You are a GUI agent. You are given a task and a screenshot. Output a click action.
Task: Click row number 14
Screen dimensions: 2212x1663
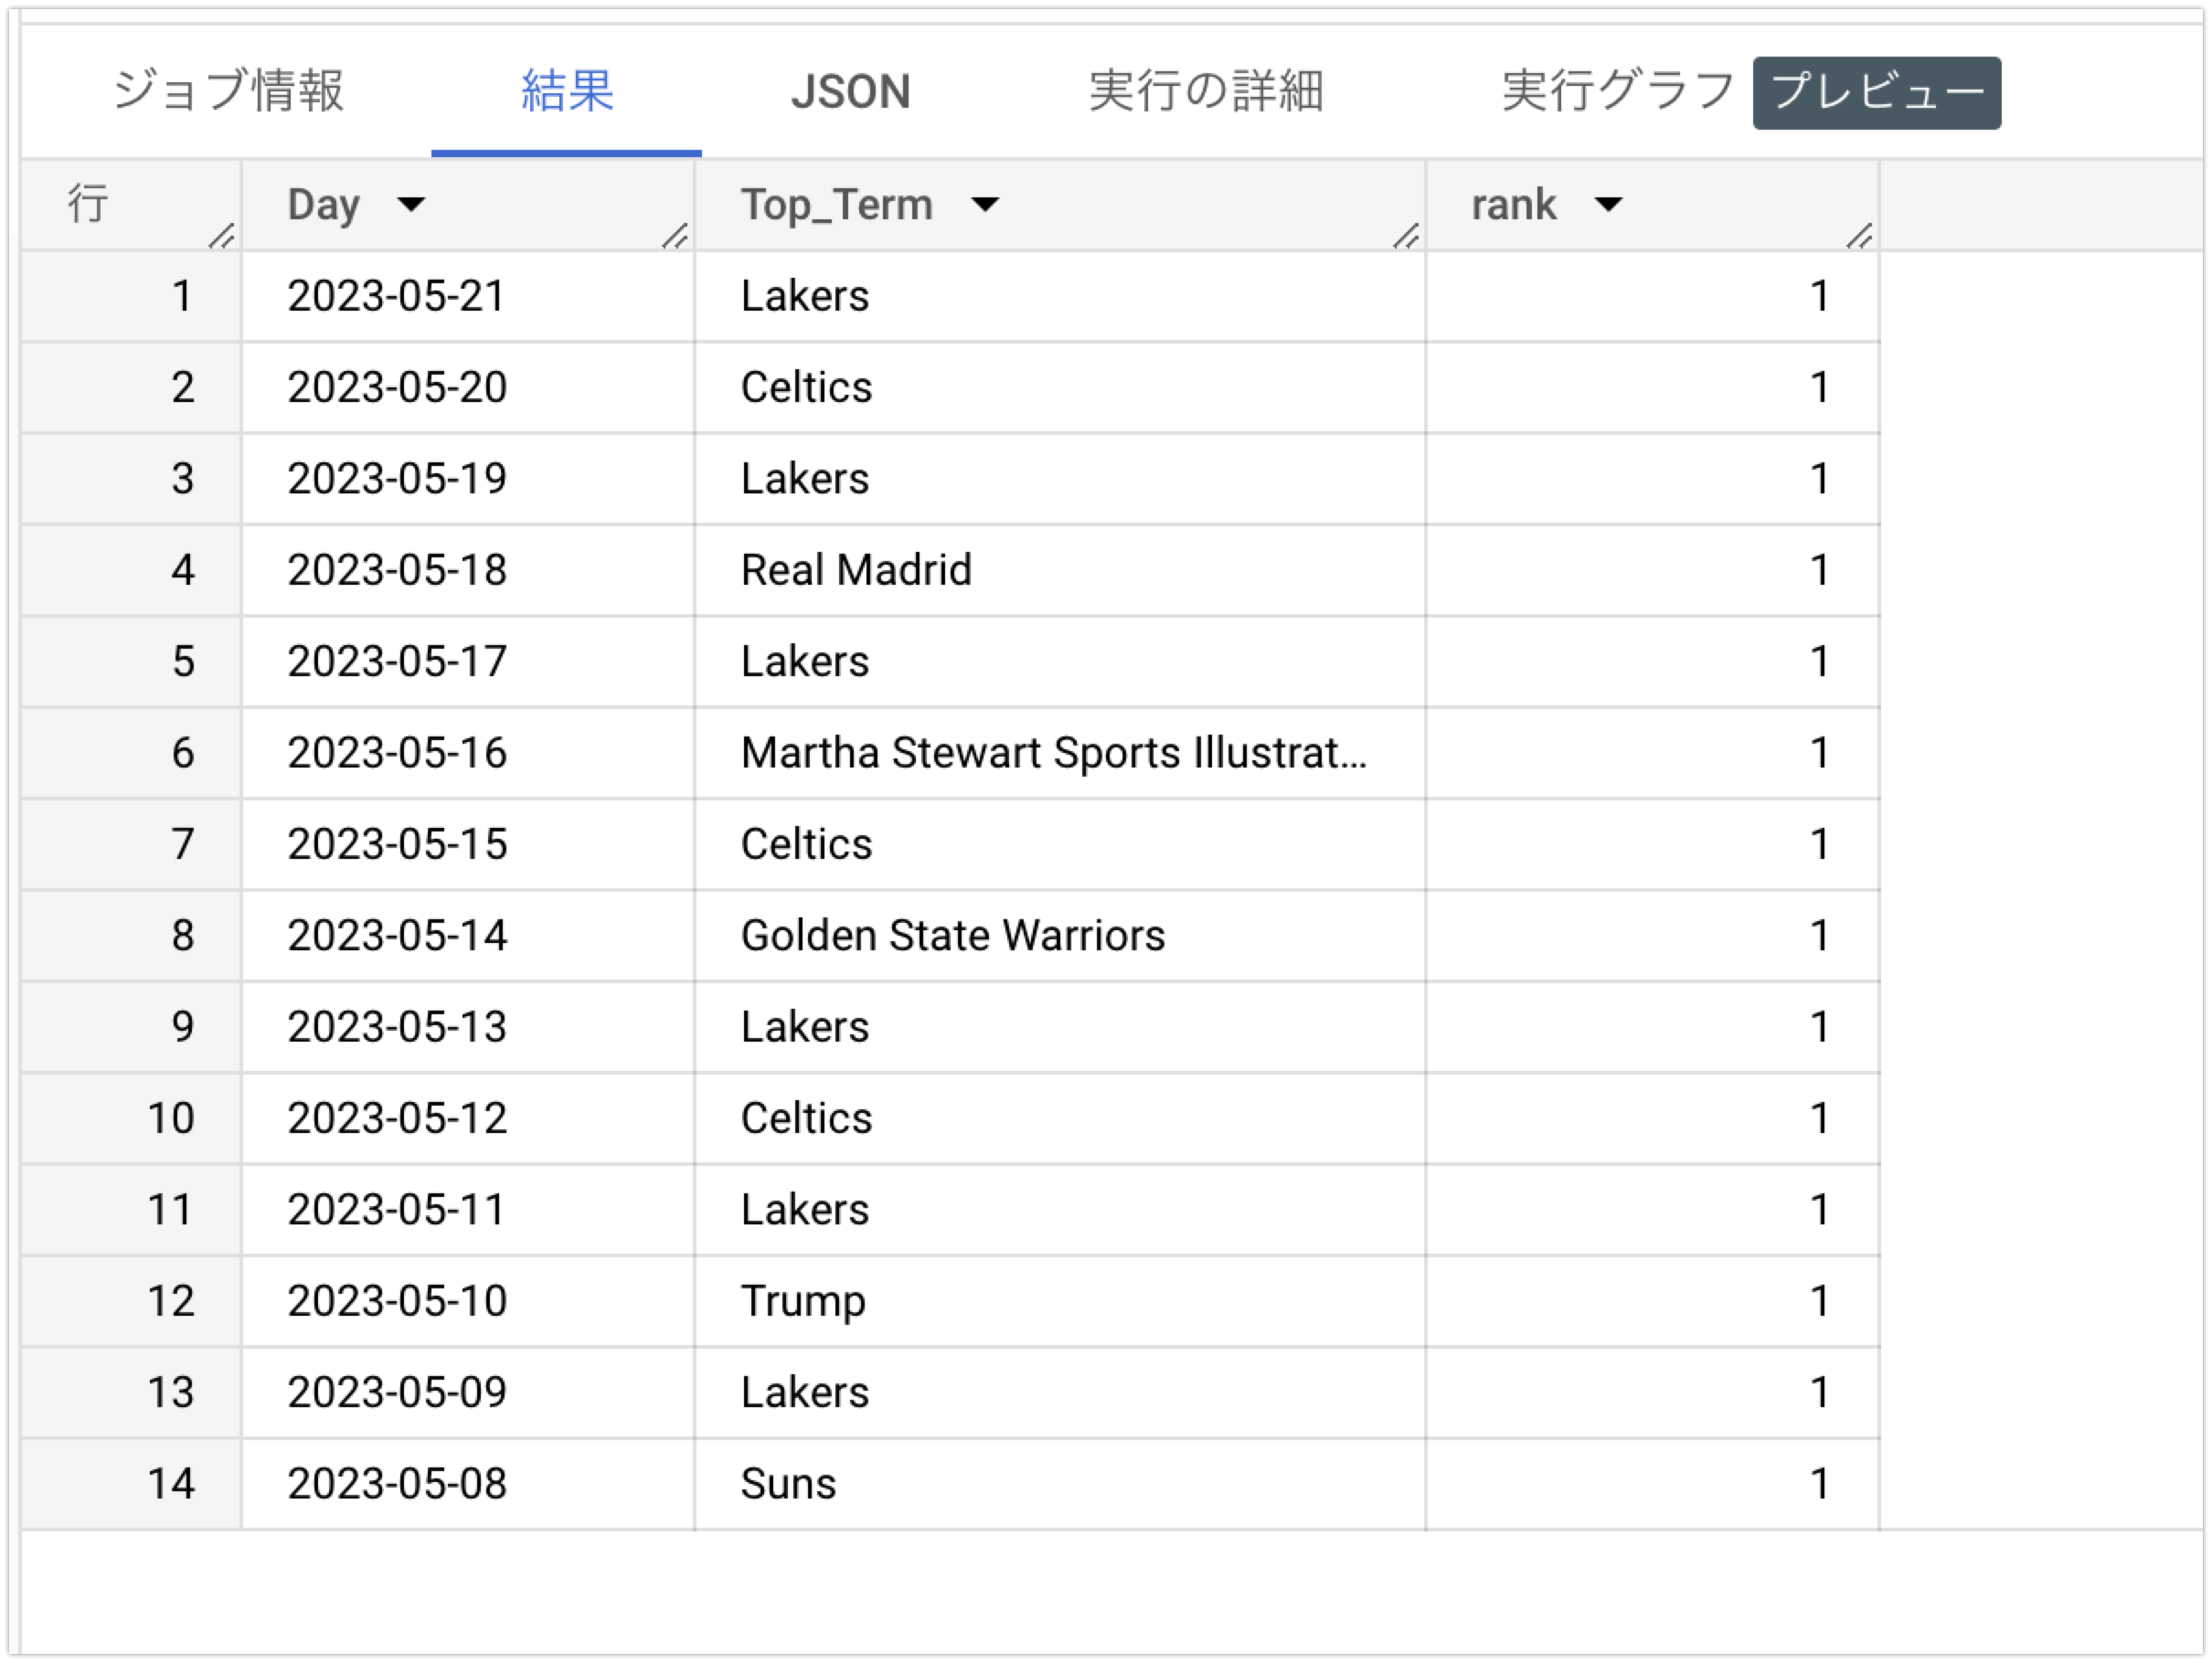[170, 1484]
